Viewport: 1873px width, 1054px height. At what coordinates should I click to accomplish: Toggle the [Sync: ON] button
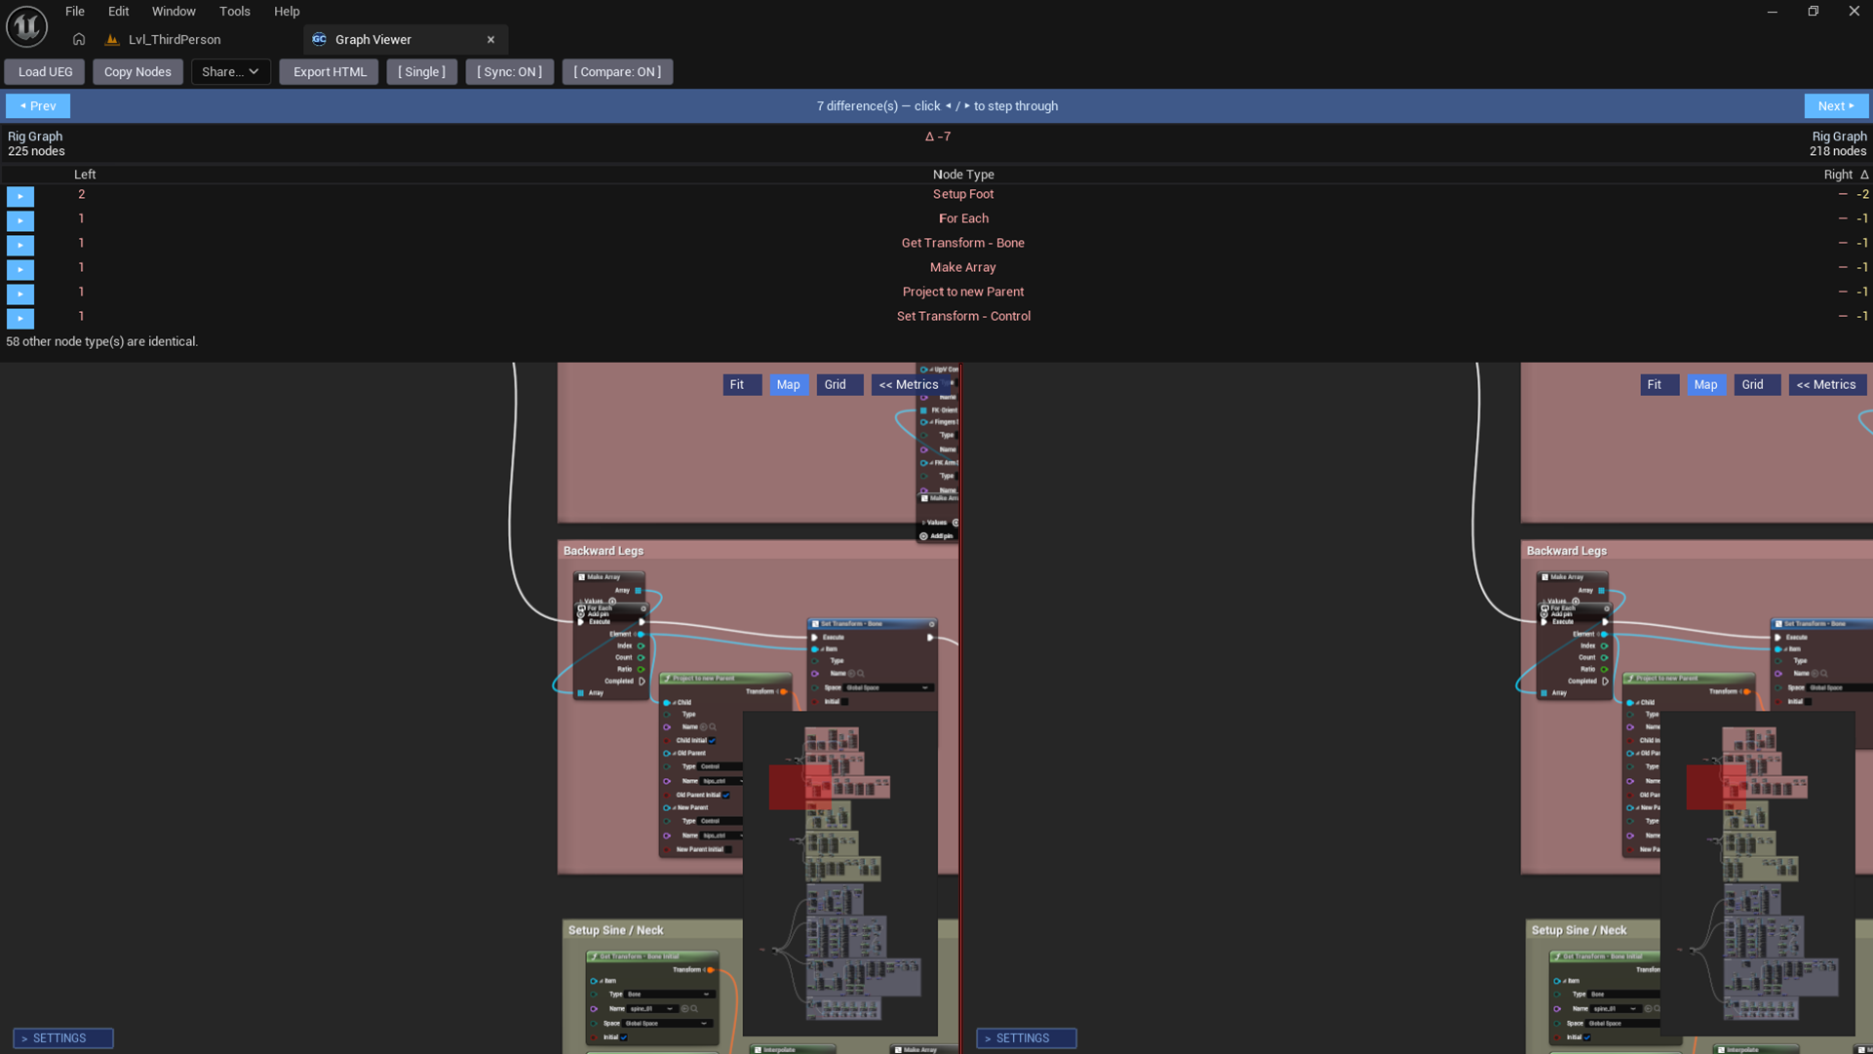point(509,72)
